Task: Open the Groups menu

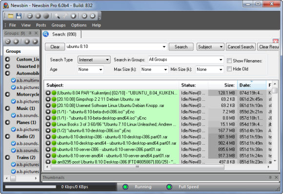Action: (59, 25)
